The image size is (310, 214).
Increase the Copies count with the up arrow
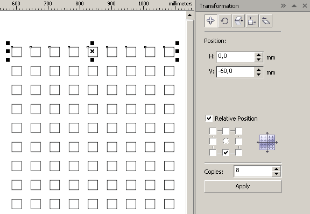click(276, 169)
